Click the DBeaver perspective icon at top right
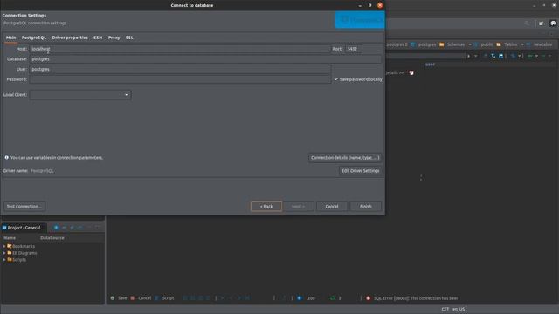Image resolution: width=559 pixels, height=314 pixels. tap(553, 24)
